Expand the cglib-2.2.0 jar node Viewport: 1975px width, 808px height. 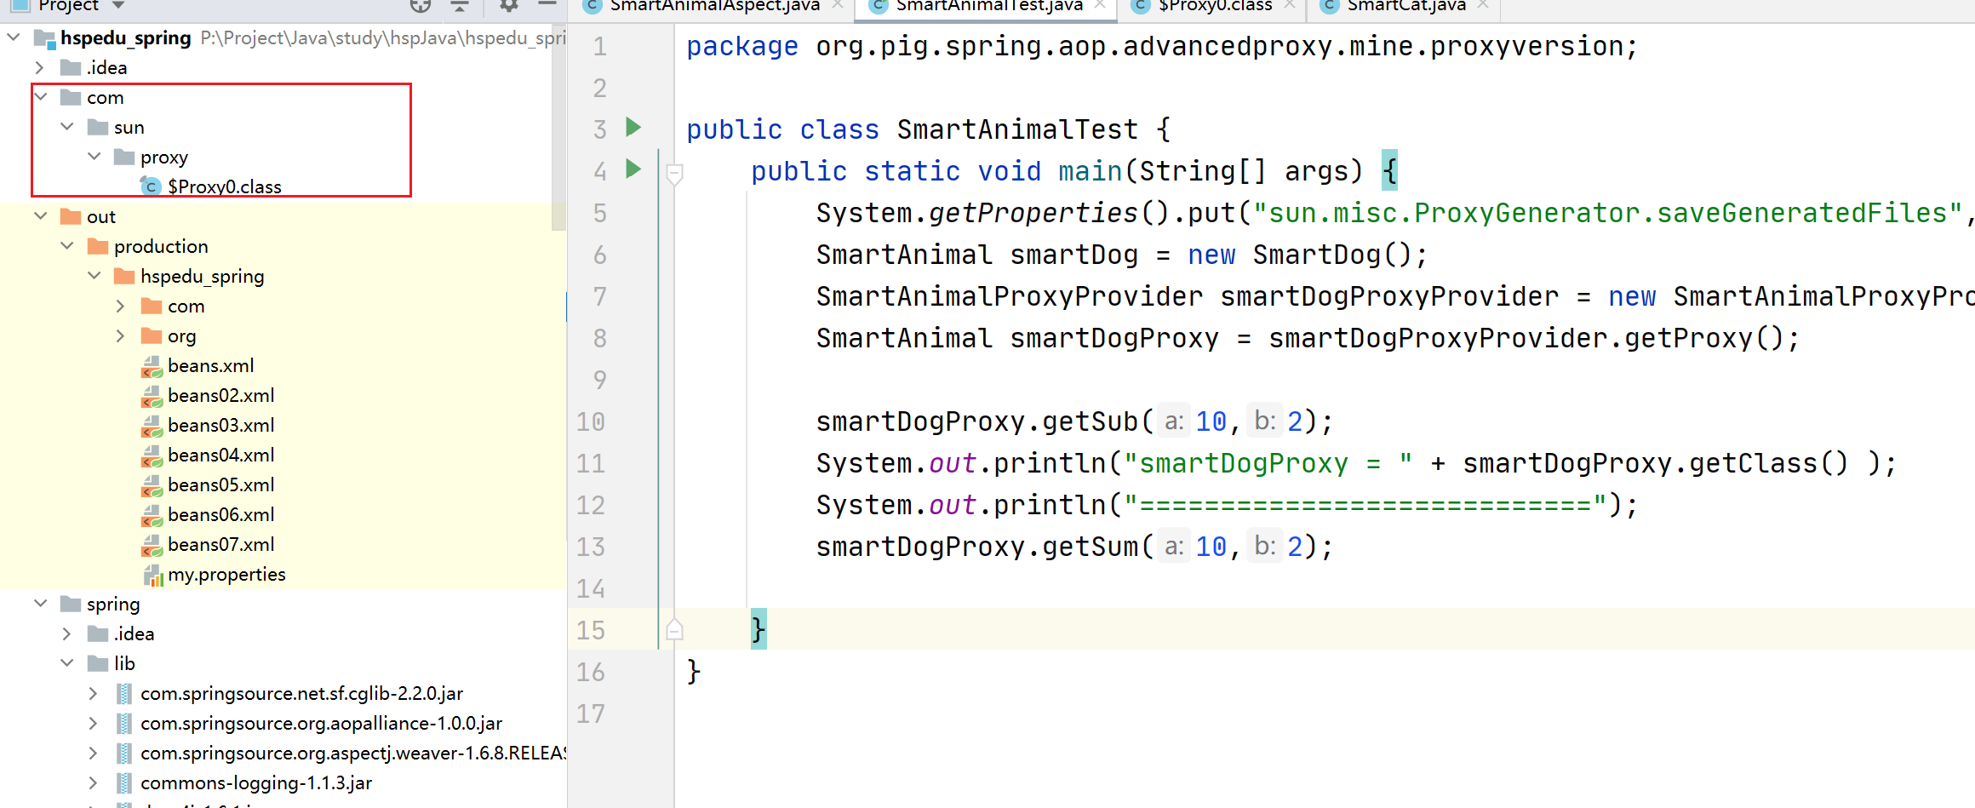94,694
